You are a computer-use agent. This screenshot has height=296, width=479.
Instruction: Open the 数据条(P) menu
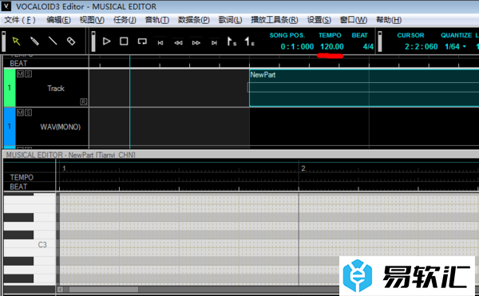[x=194, y=20]
